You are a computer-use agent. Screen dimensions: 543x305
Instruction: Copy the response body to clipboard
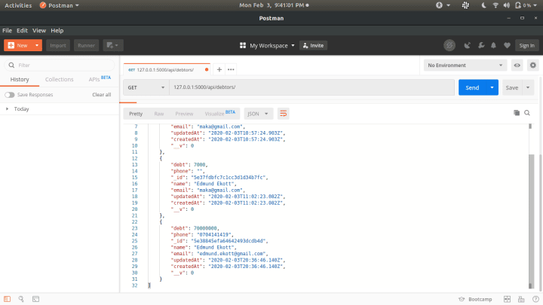[517, 113]
